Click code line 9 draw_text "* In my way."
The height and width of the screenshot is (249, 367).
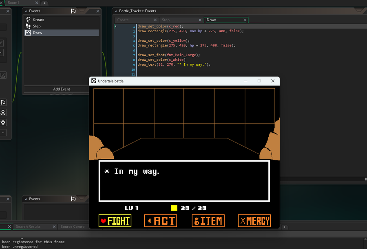click(174, 64)
